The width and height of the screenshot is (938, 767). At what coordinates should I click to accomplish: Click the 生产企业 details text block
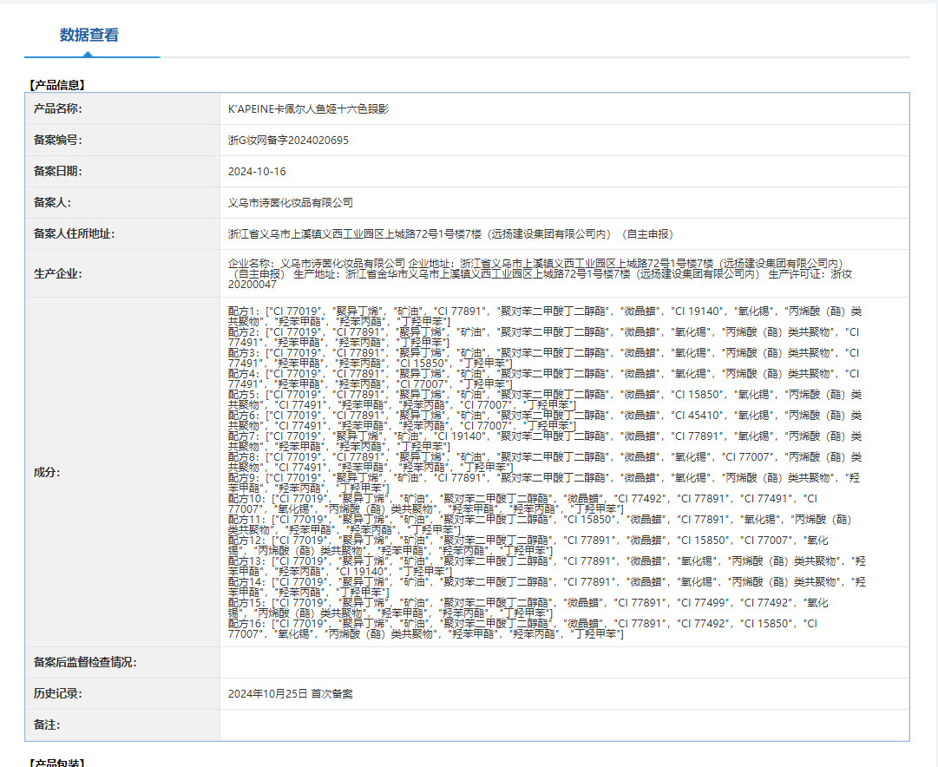click(x=540, y=273)
